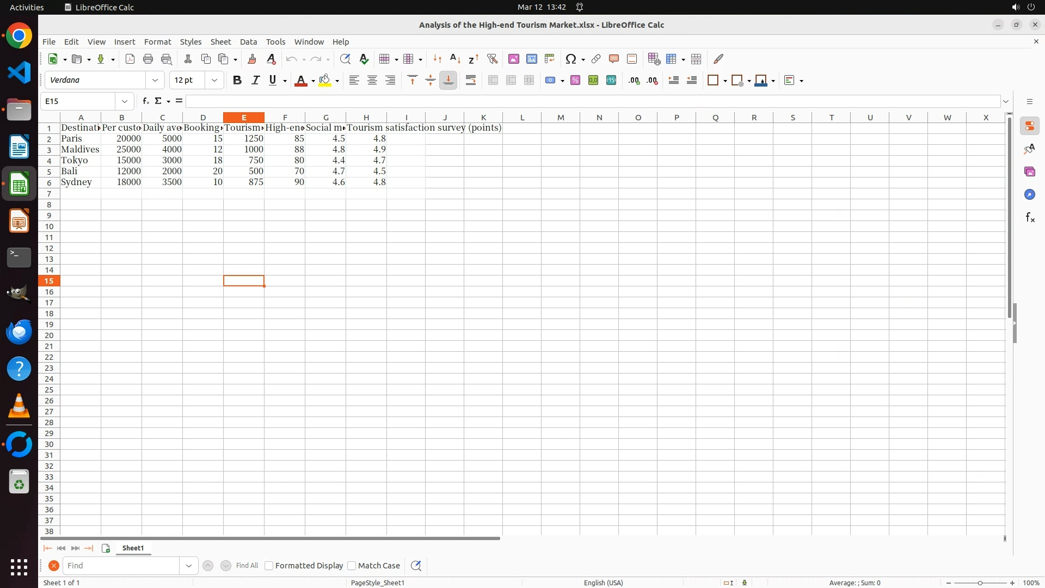Click into the Find text field

coord(121,566)
